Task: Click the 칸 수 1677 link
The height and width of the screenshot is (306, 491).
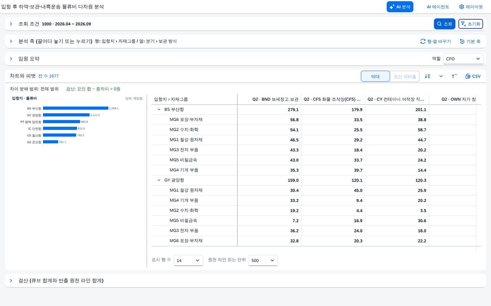Action: click(x=48, y=76)
